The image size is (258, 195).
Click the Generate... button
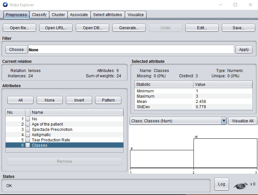click(x=129, y=28)
